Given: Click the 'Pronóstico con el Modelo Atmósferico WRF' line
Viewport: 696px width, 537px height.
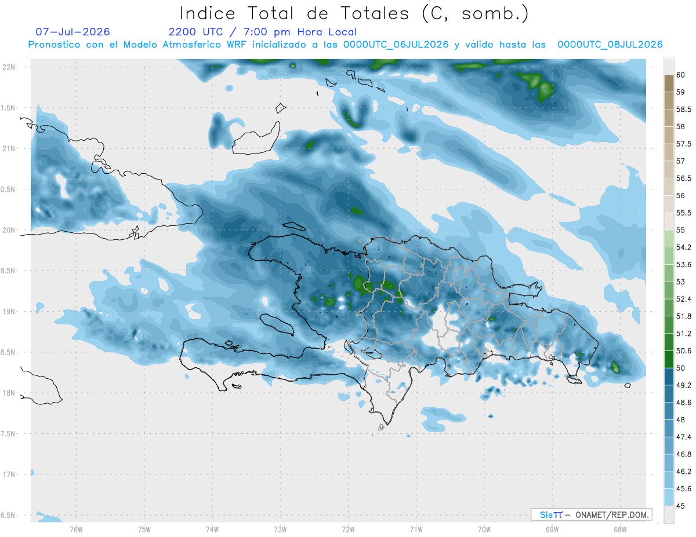Looking at the screenshot, I should tap(345, 45).
